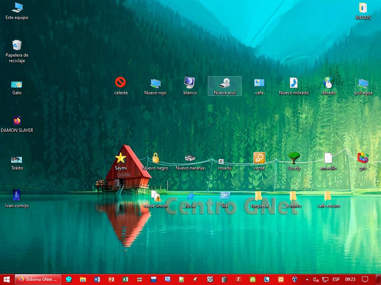This screenshot has width=381, height=285.
Task: Launch Excel from the taskbar
Action: click(125, 279)
